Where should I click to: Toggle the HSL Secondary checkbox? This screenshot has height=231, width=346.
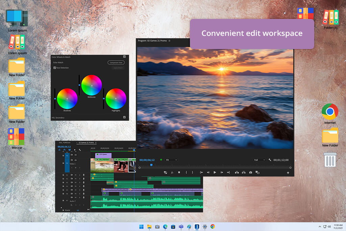tap(124, 117)
